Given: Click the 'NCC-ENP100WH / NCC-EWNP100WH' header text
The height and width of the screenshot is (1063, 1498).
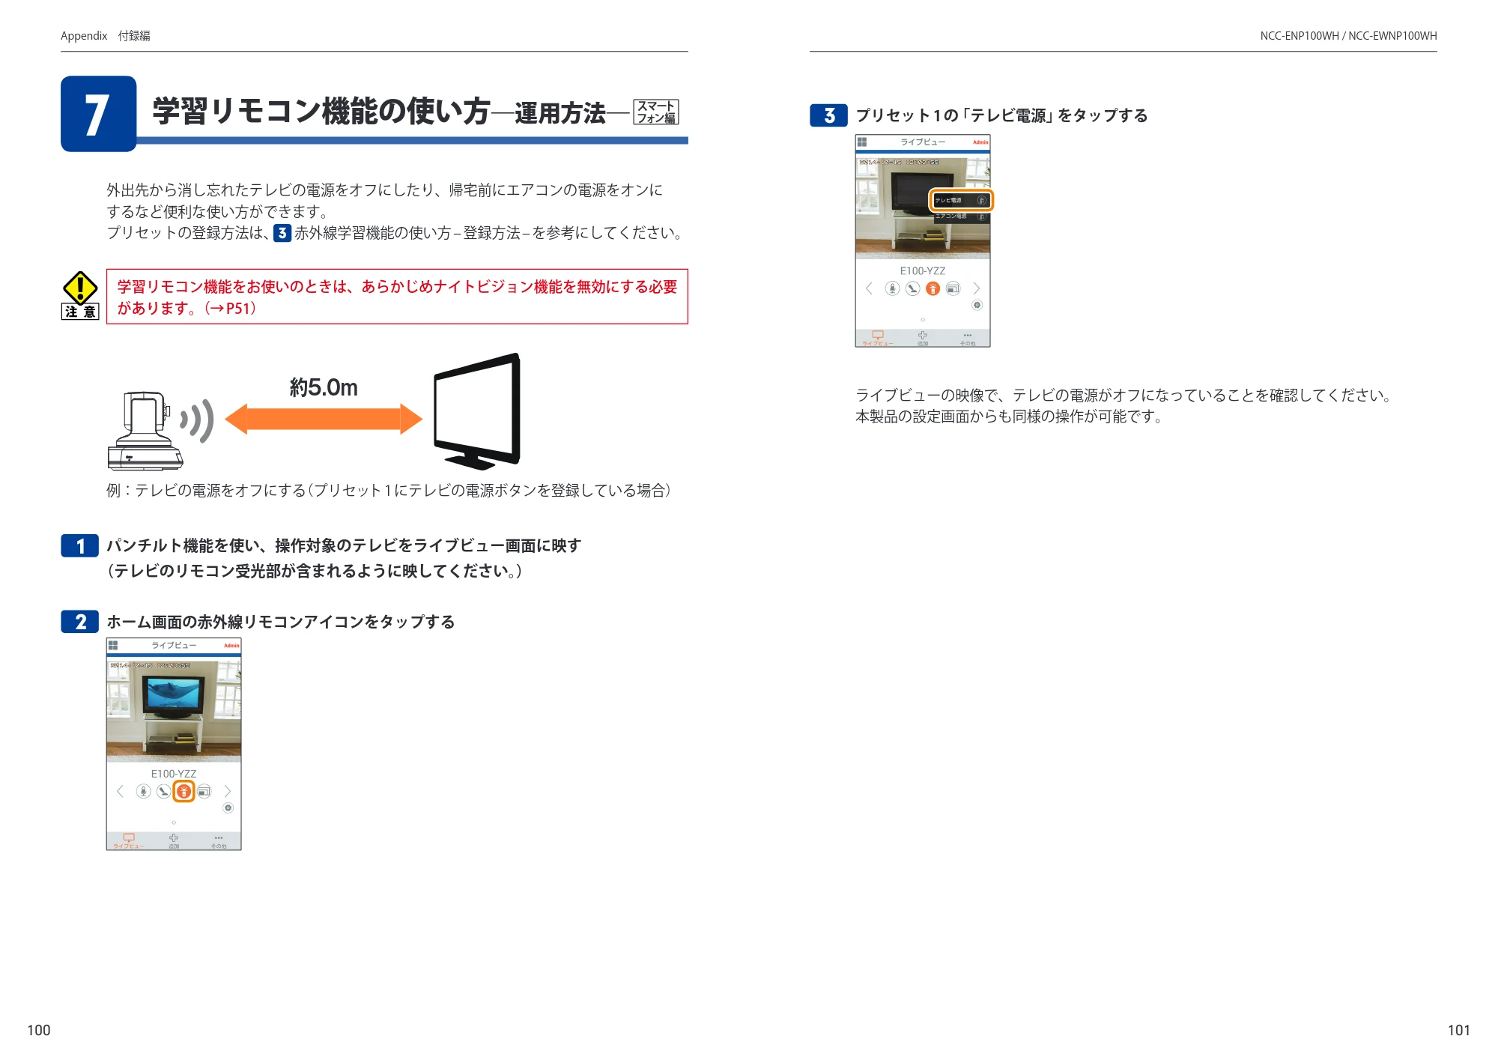Looking at the screenshot, I should coord(1348,36).
